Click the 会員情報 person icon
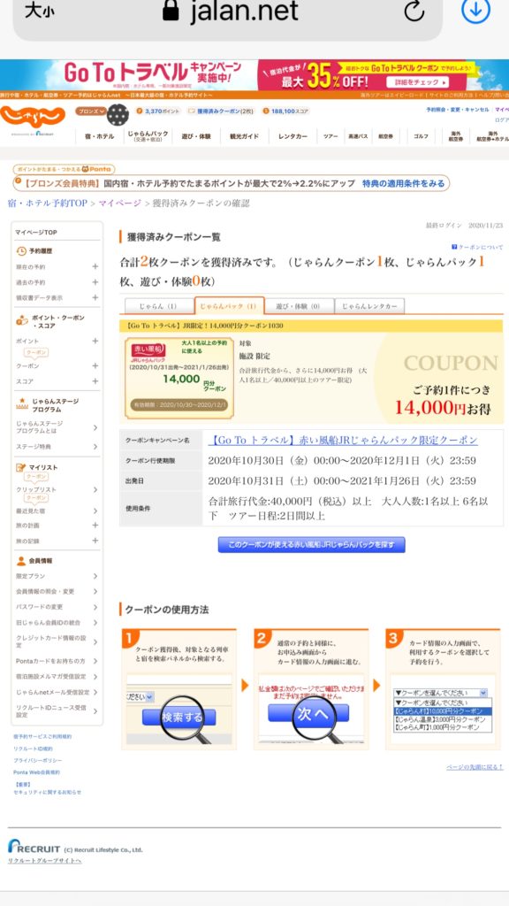This screenshot has width=509, height=906. click(x=21, y=560)
